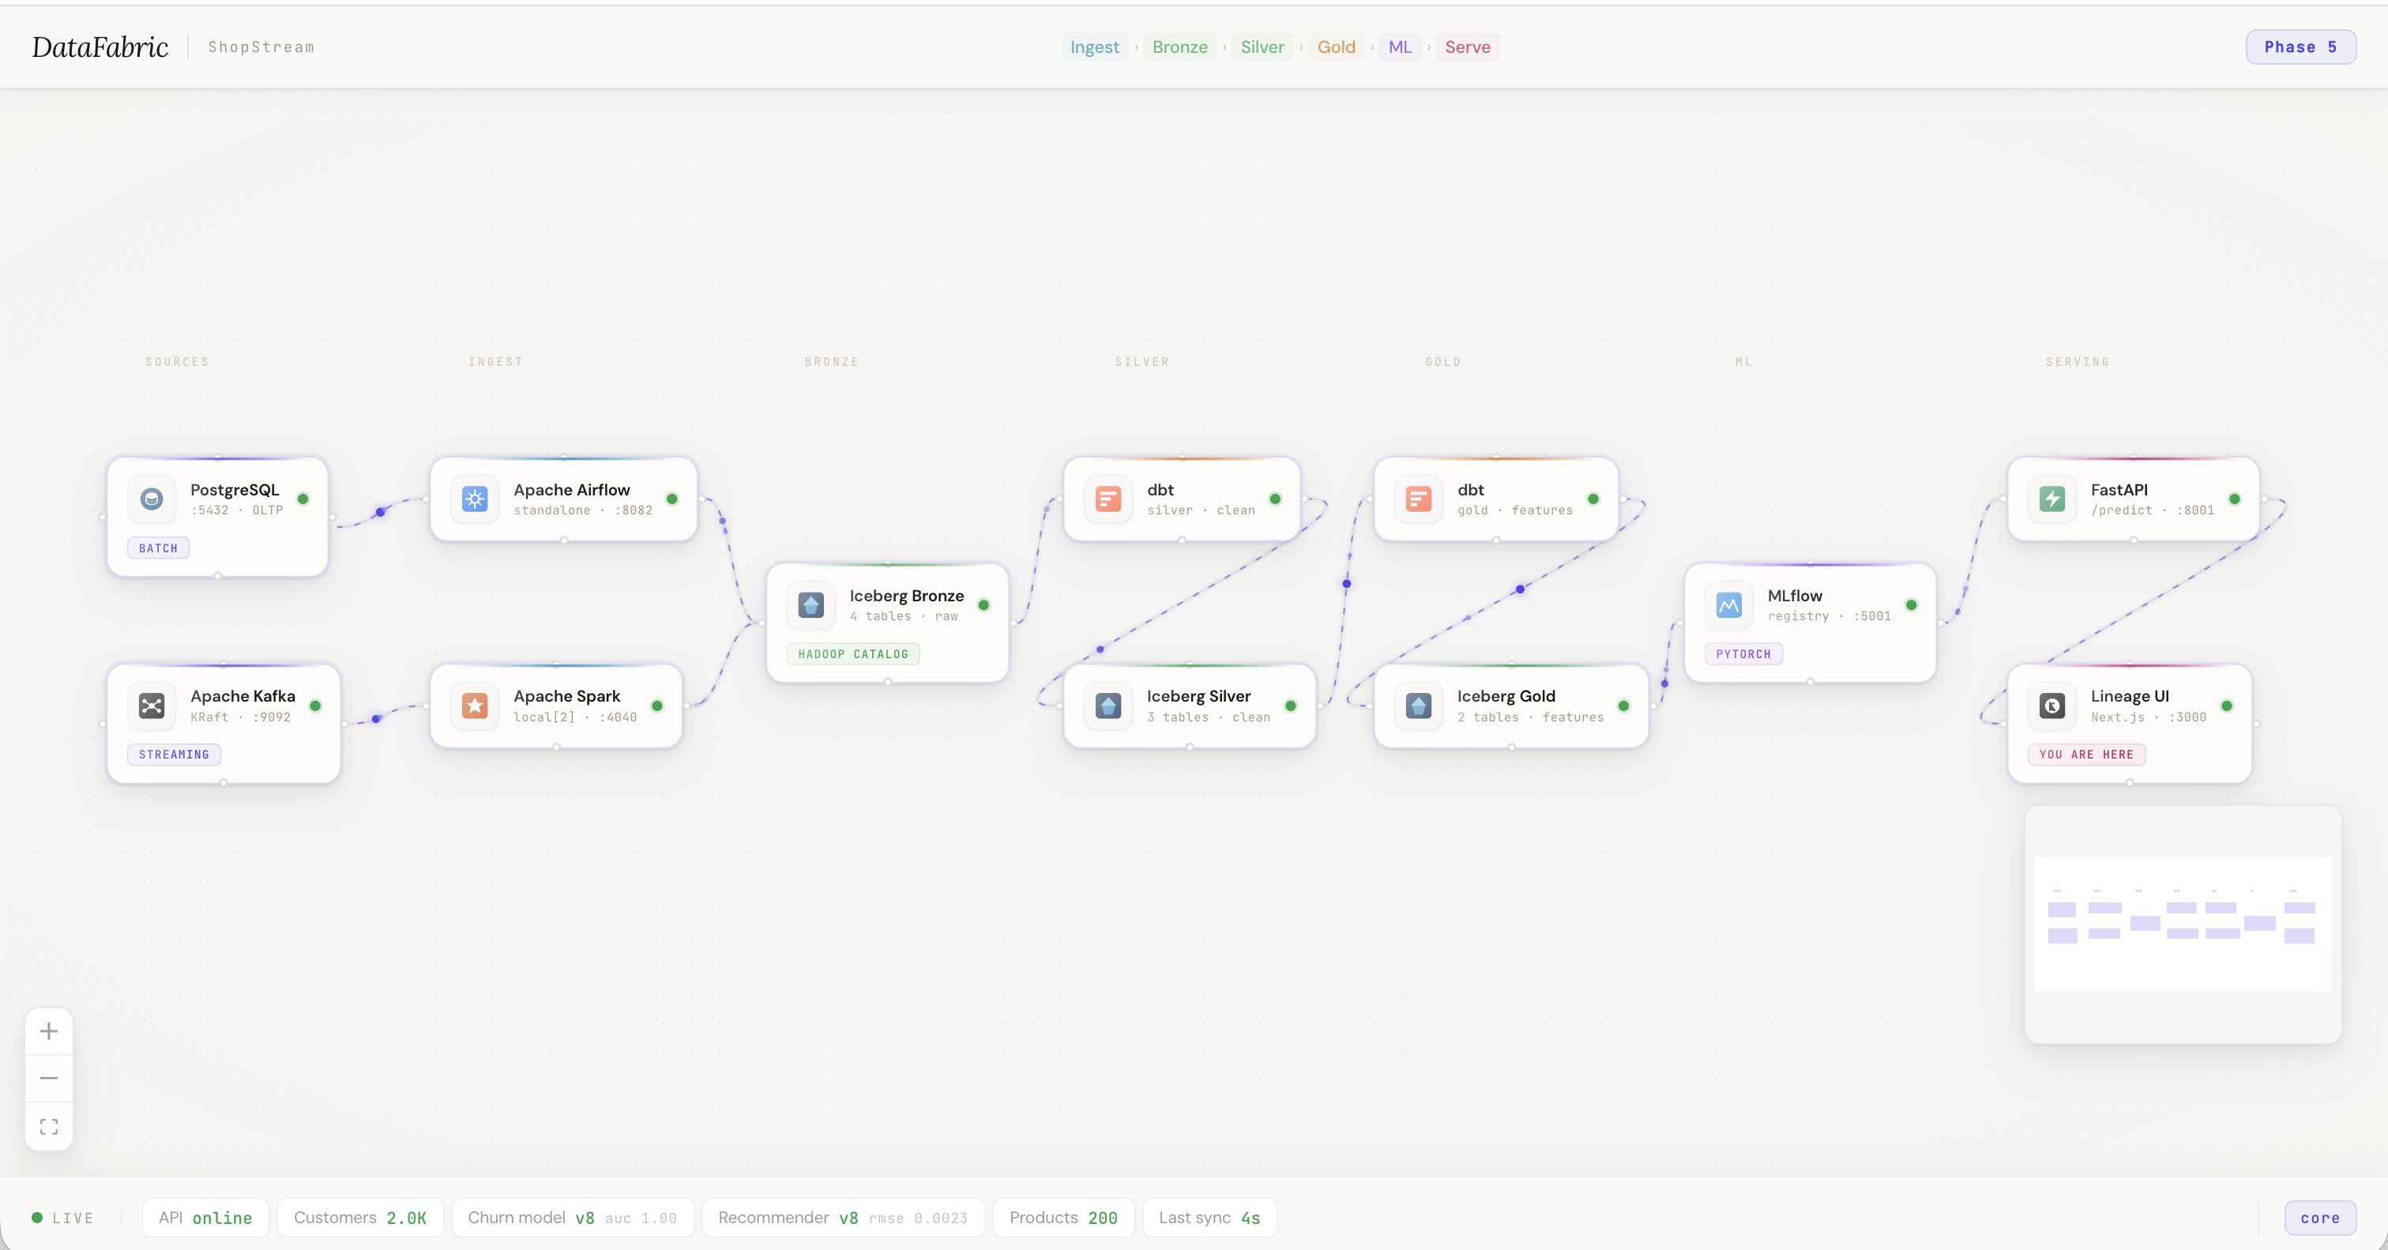Select the Serve stage tab
The height and width of the screenshot is (1250, 2388).
click(1467, 47)
